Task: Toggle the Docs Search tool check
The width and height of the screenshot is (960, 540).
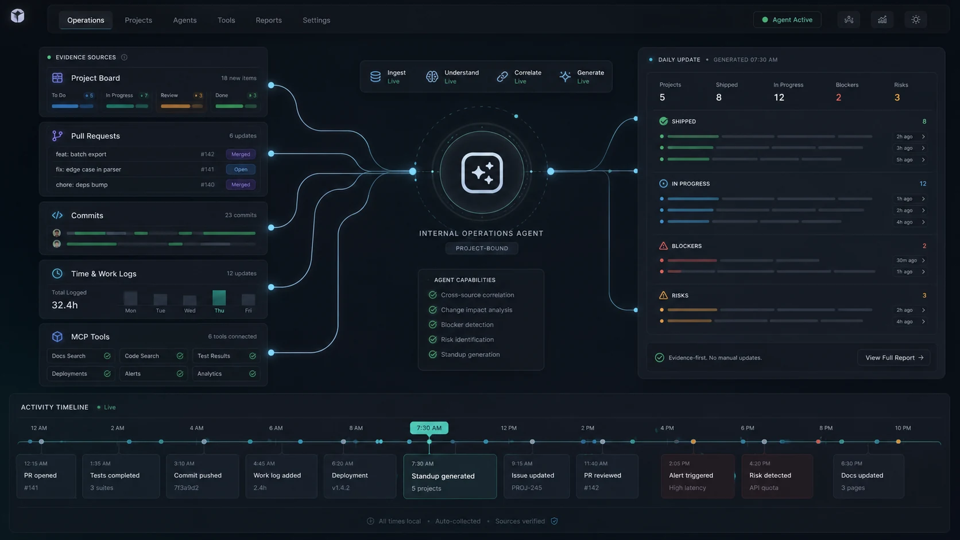Action: coord(107,356)
